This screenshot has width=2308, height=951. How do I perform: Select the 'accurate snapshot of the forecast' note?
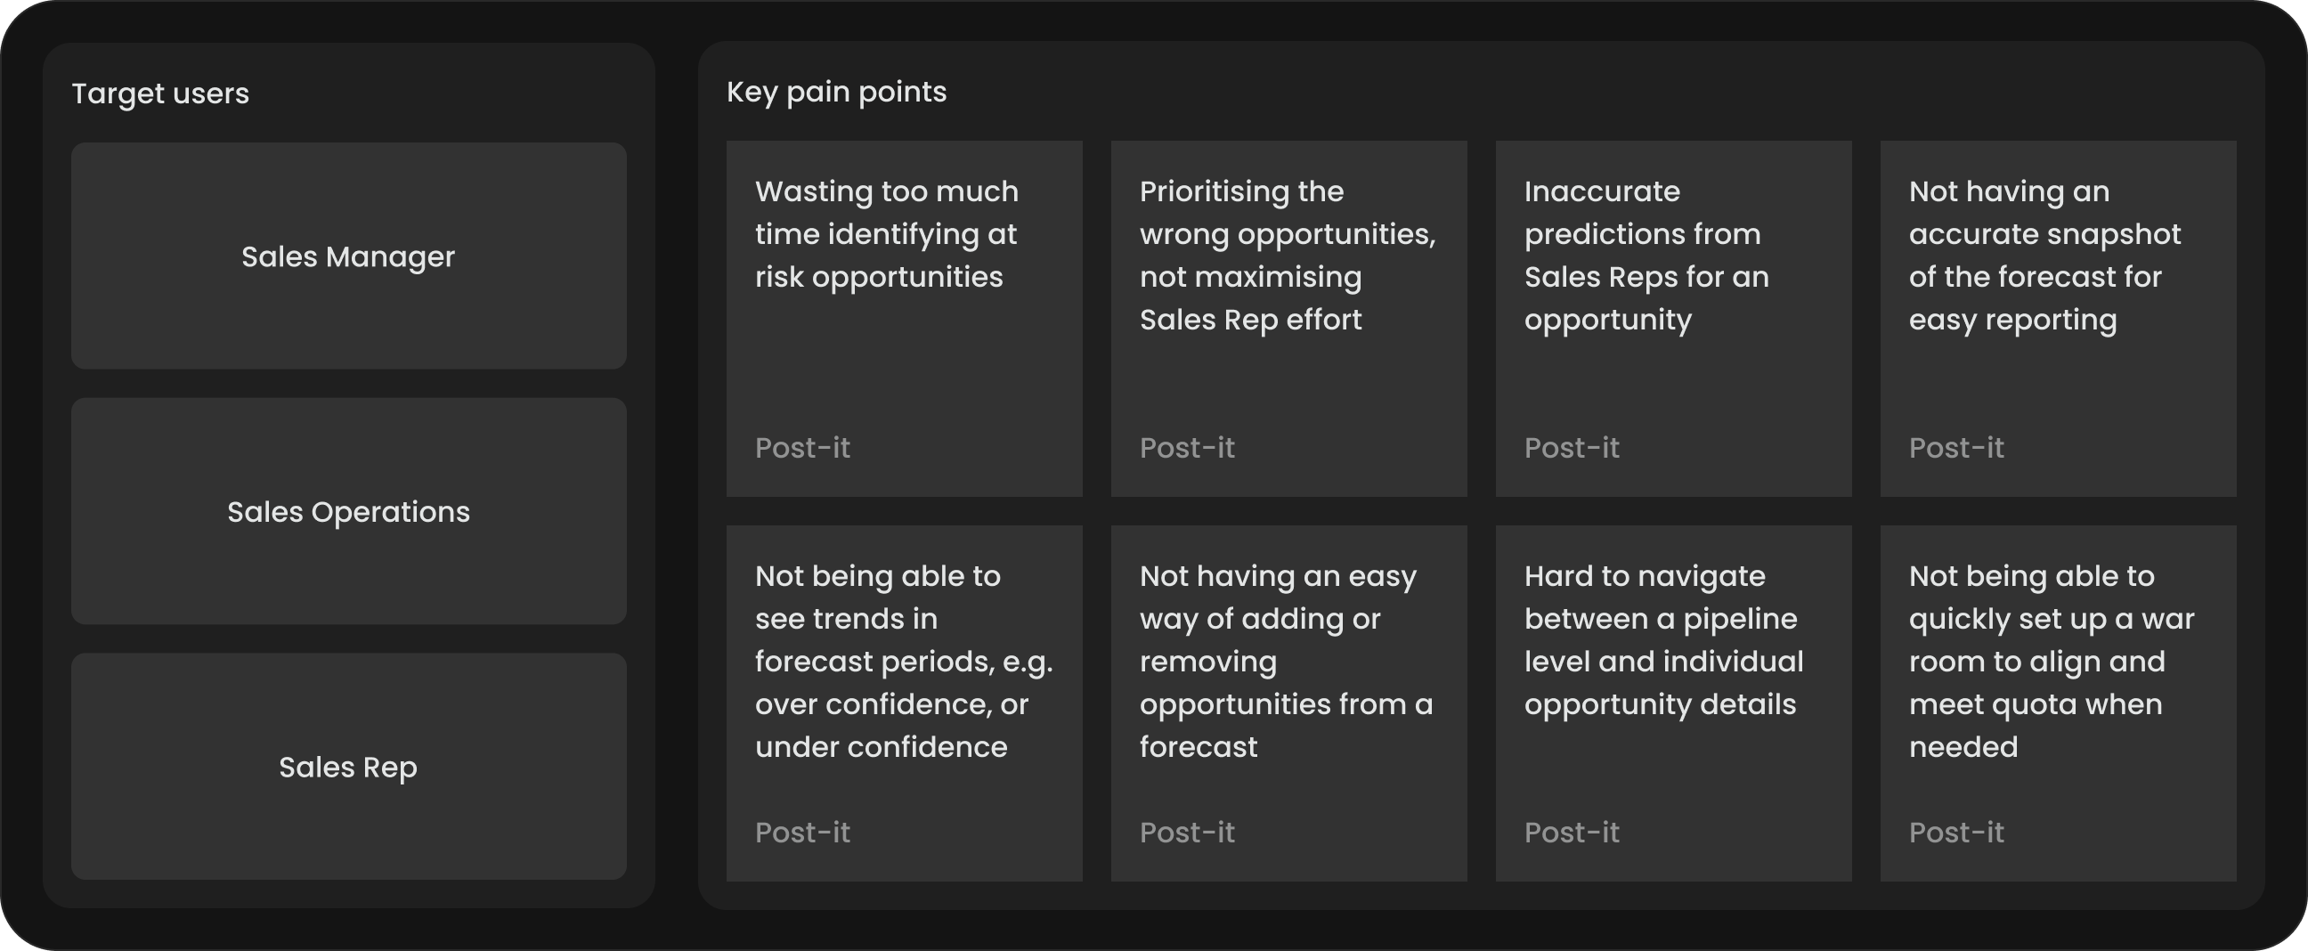2057,318
